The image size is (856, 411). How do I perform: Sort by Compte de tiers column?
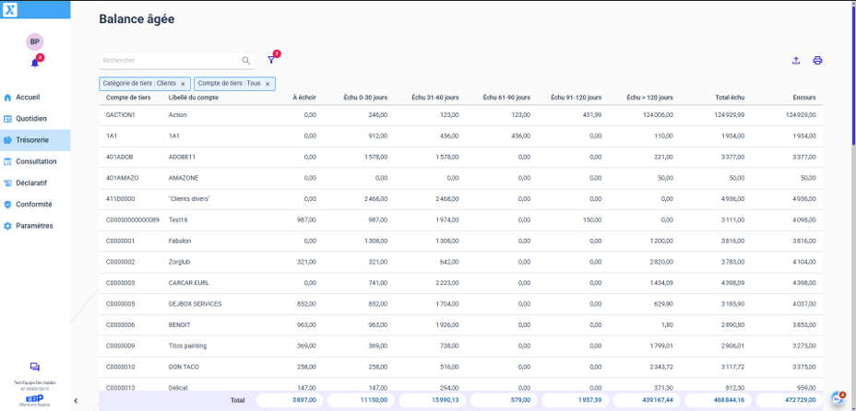click(128, 98)
